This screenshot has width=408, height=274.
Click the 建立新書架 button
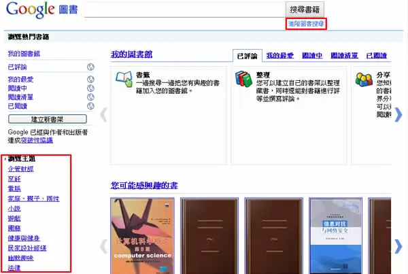[x=48, y=119]
